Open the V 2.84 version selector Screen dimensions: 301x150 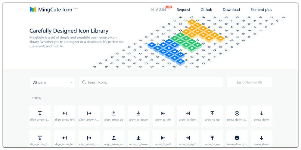click(159, 10)
